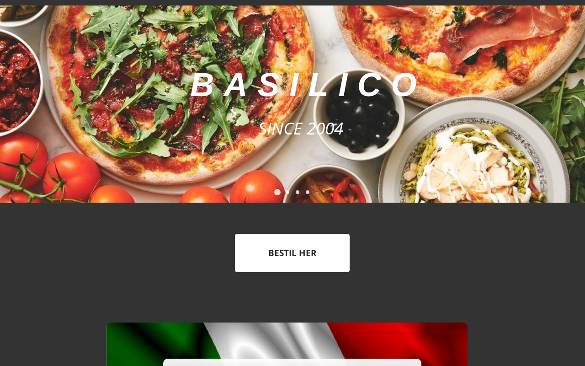585x366 pixels.
Task: Click the green stripe of Italian flag
Action: [x=155, y=344]
